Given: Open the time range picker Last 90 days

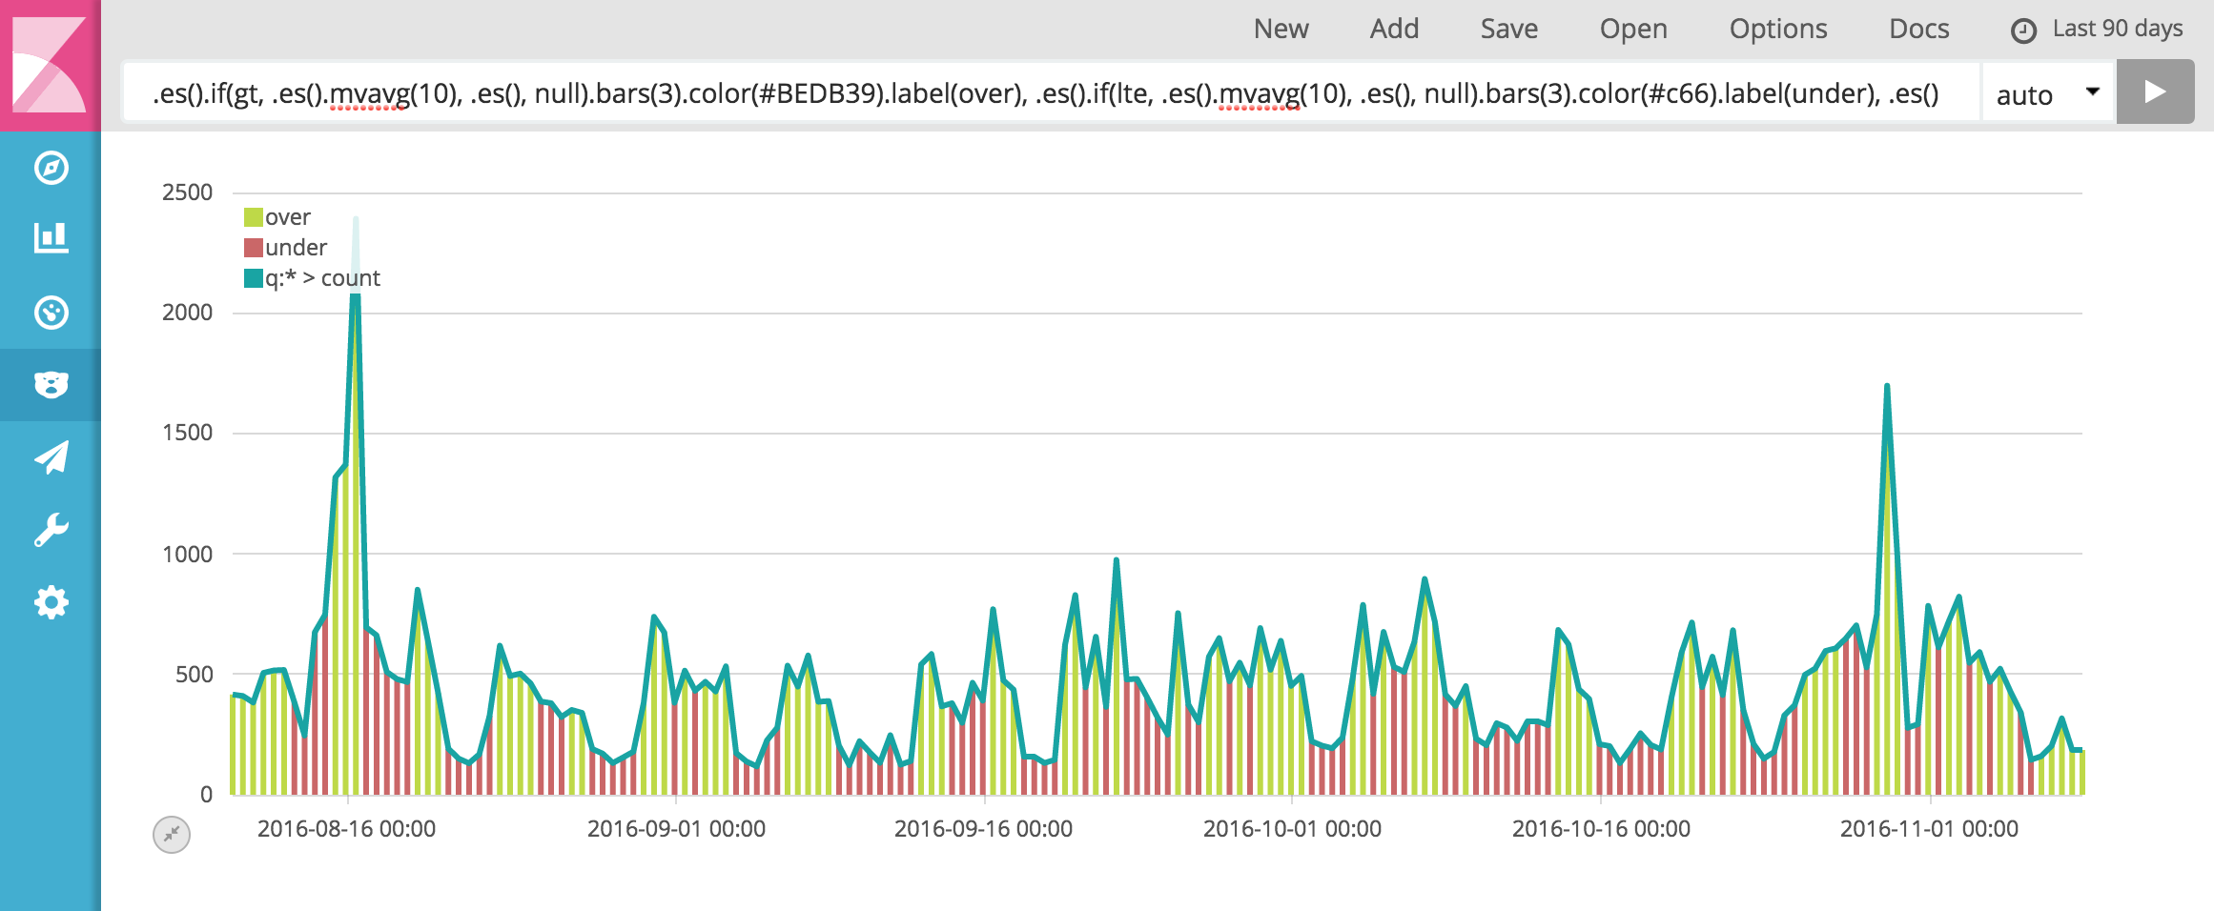Looking at the screenshot, I should tap(2118, 29).
